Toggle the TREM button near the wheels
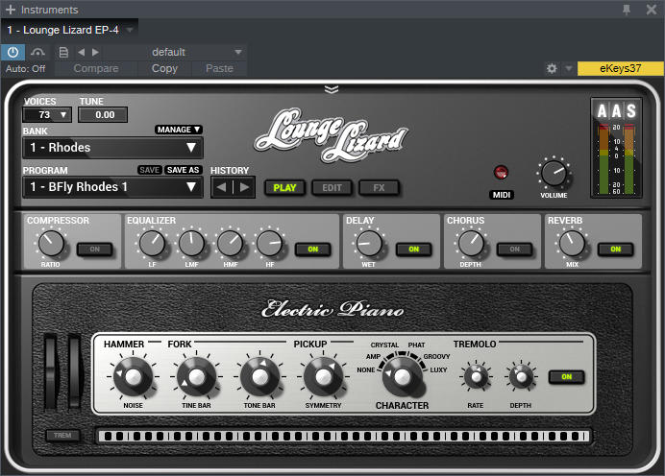 tap(62, 436)
